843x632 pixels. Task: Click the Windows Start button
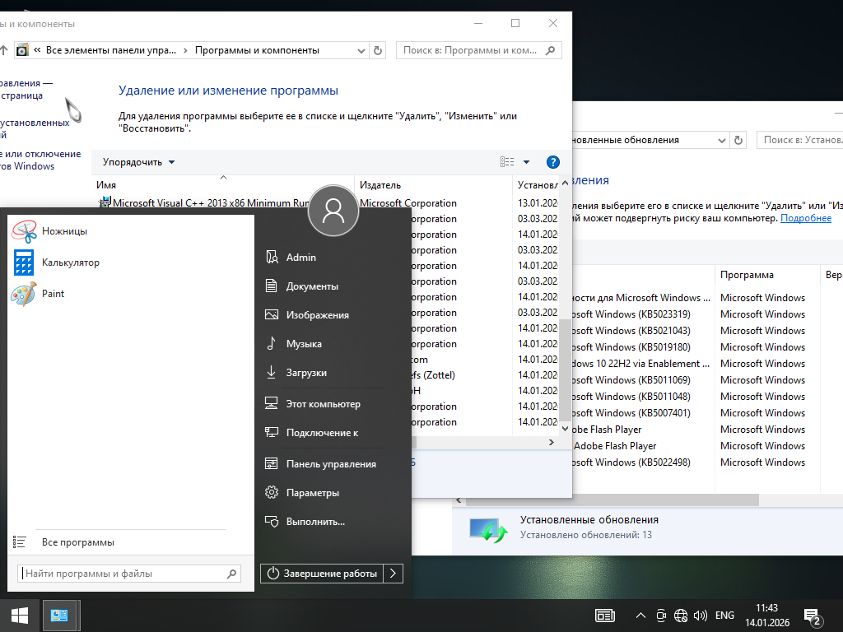click(x=20, y=615)
